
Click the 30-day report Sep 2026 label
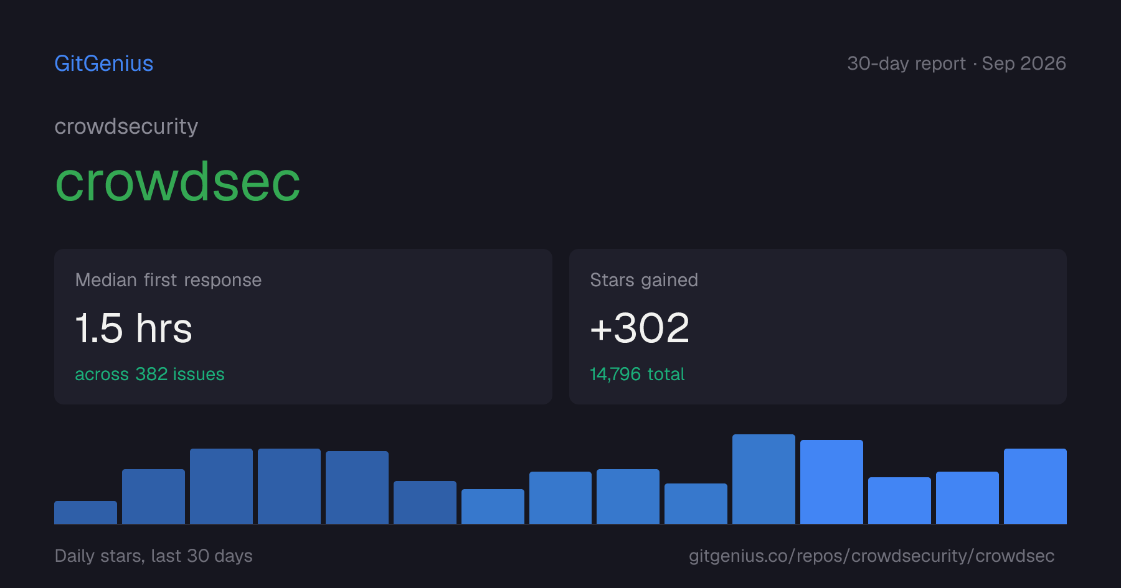point(957,63)
